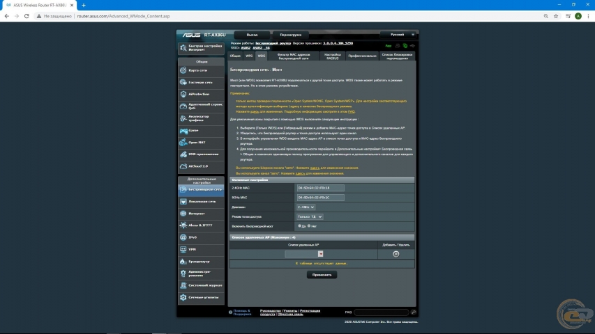Open the Traffic Analyzer sidebar item
The height and width of the screenshot is (334, 595).
(201, 118)
